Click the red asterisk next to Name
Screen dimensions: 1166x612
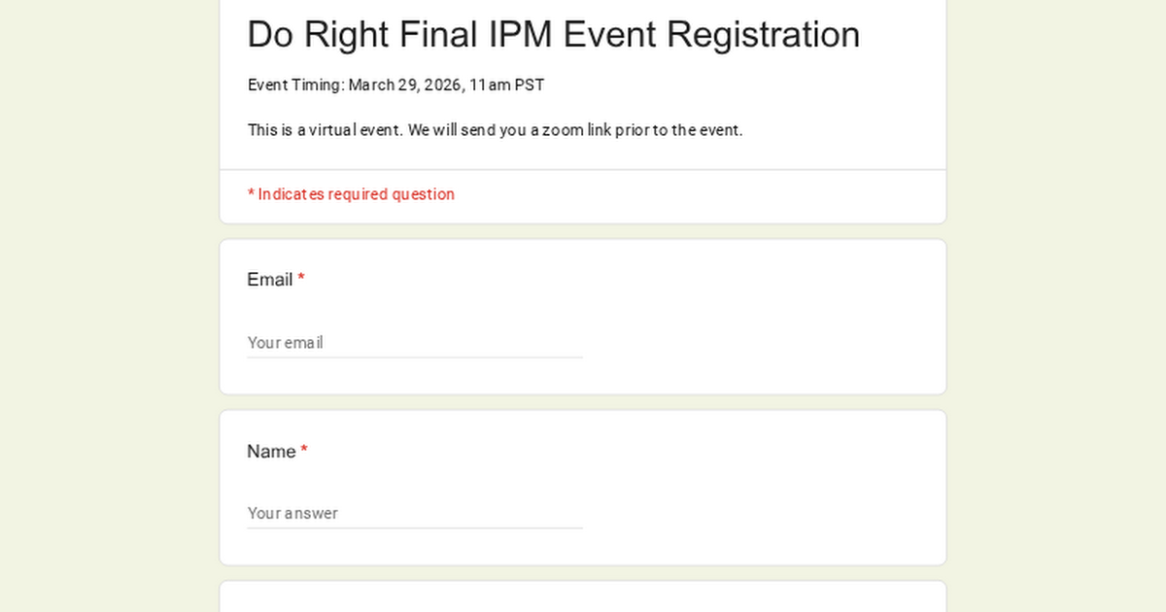pyautogui.click(x=304, y=451)
